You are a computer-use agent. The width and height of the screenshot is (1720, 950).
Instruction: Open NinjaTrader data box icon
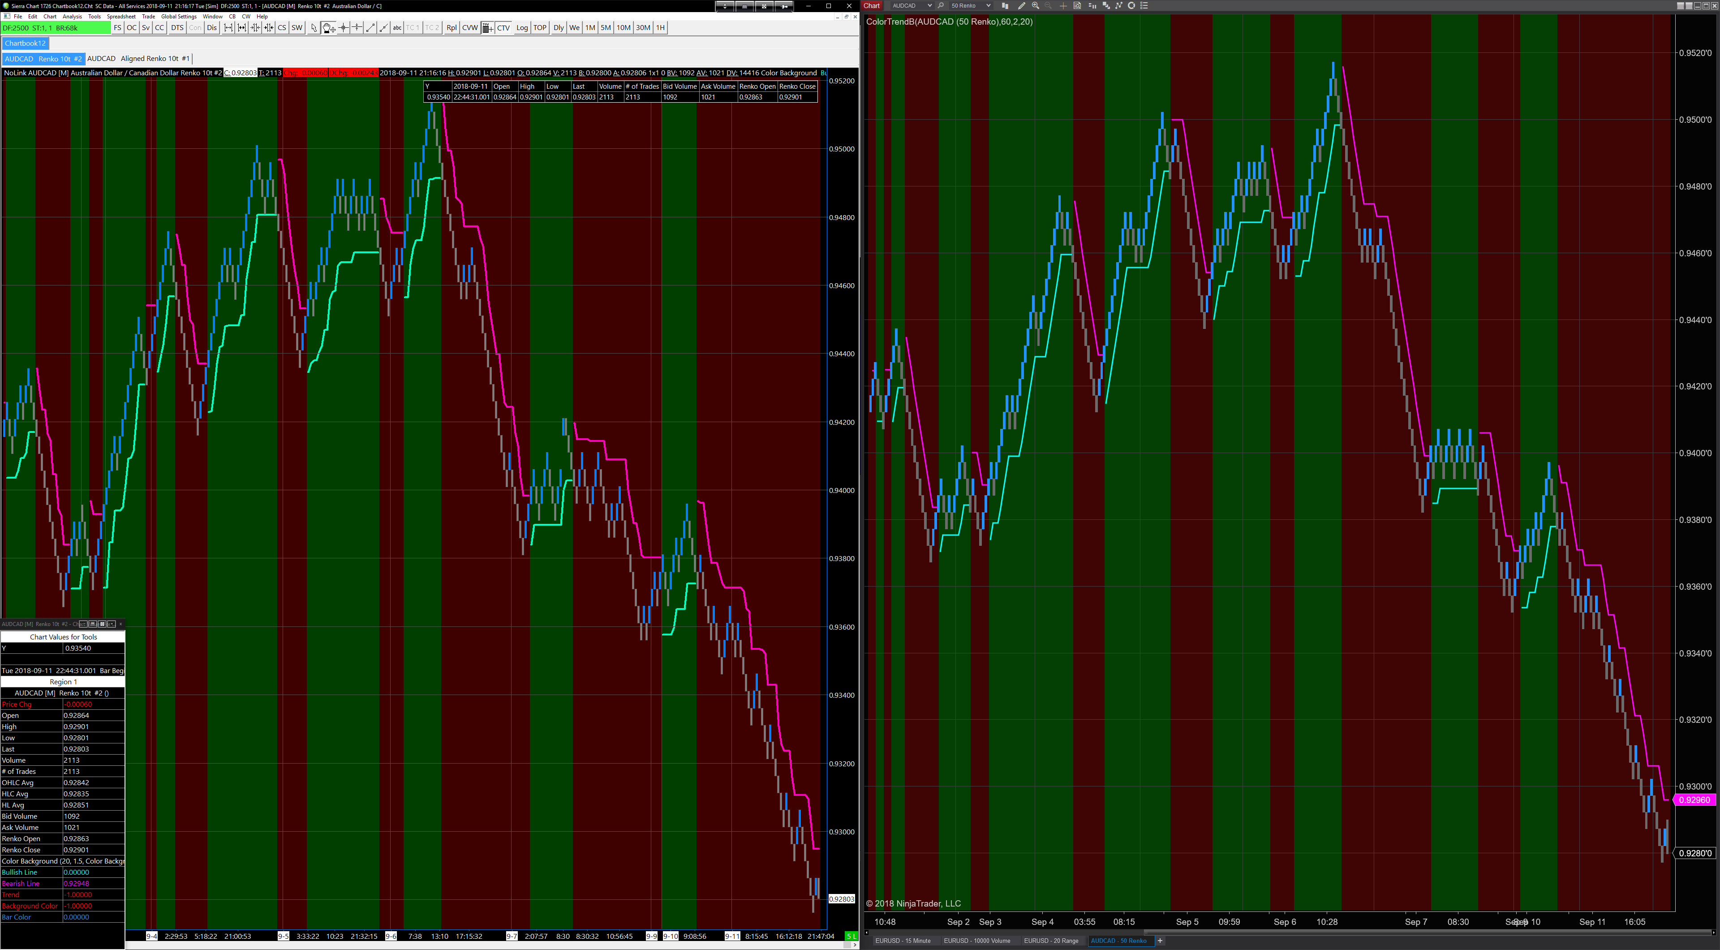pos(1077,5)
